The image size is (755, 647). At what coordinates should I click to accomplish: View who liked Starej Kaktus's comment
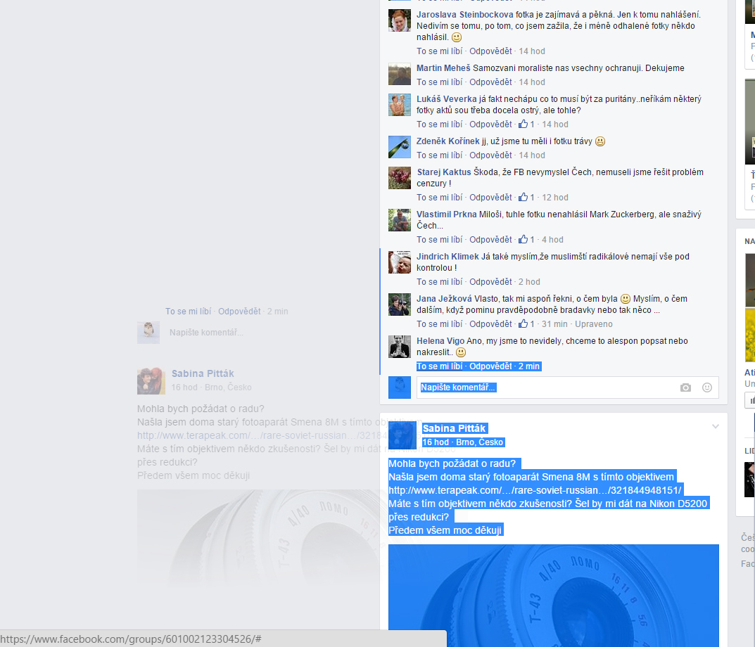pyautogui.click(x=526, y=198)
